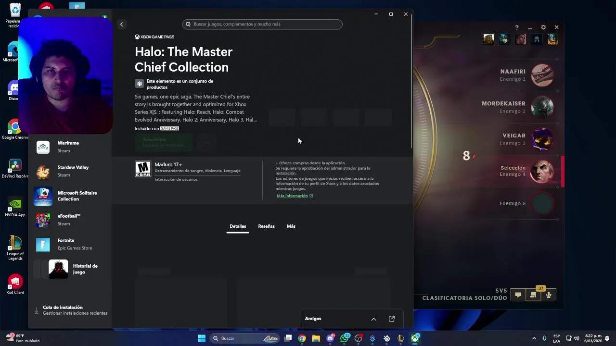Go back using the Xbox app back arrow
Viewport: 616px width, 346px height.
coord(122,24)
